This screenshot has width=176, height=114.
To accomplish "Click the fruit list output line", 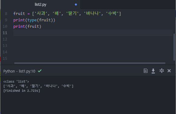I will (x=39, y=86).
